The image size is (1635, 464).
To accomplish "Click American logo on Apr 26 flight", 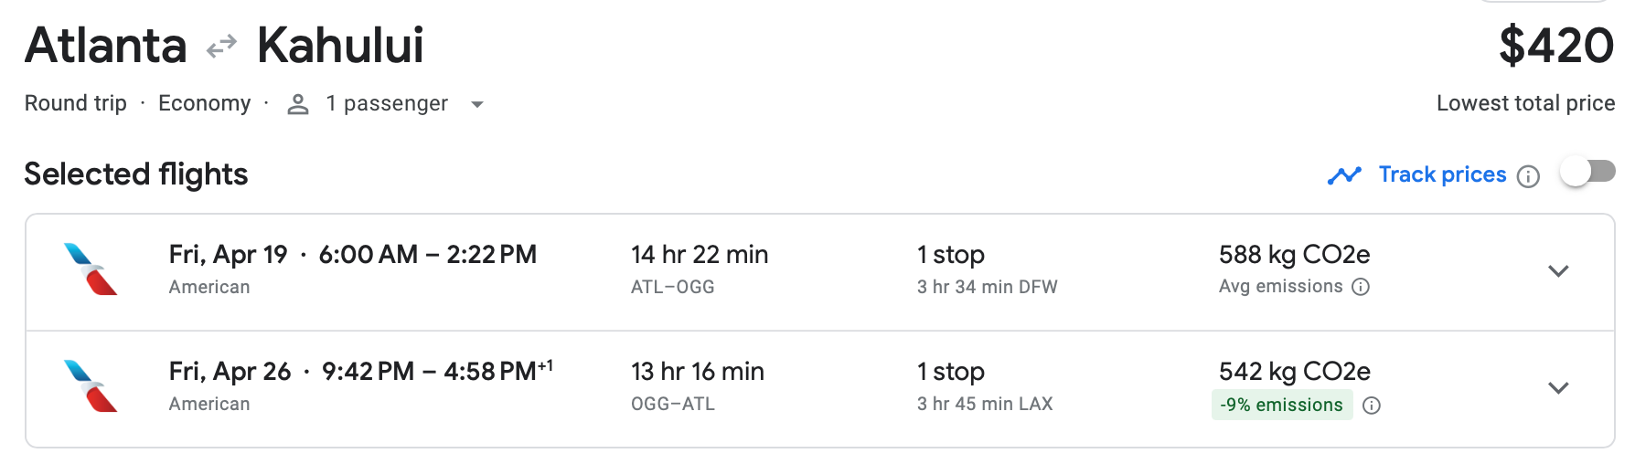I will (91, 386).
